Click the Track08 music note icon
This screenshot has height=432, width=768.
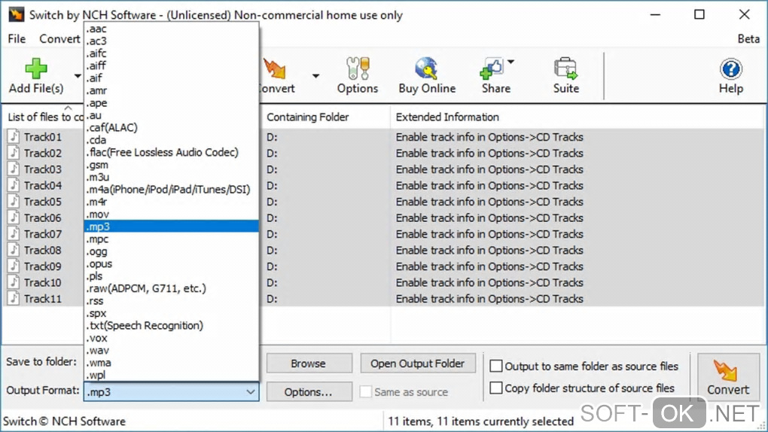coord(14,250)
